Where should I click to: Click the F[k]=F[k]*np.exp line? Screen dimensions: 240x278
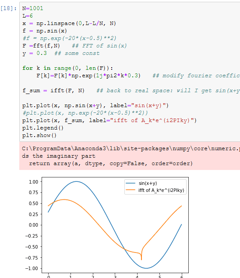pyautogui.click(x=138, y=76)
